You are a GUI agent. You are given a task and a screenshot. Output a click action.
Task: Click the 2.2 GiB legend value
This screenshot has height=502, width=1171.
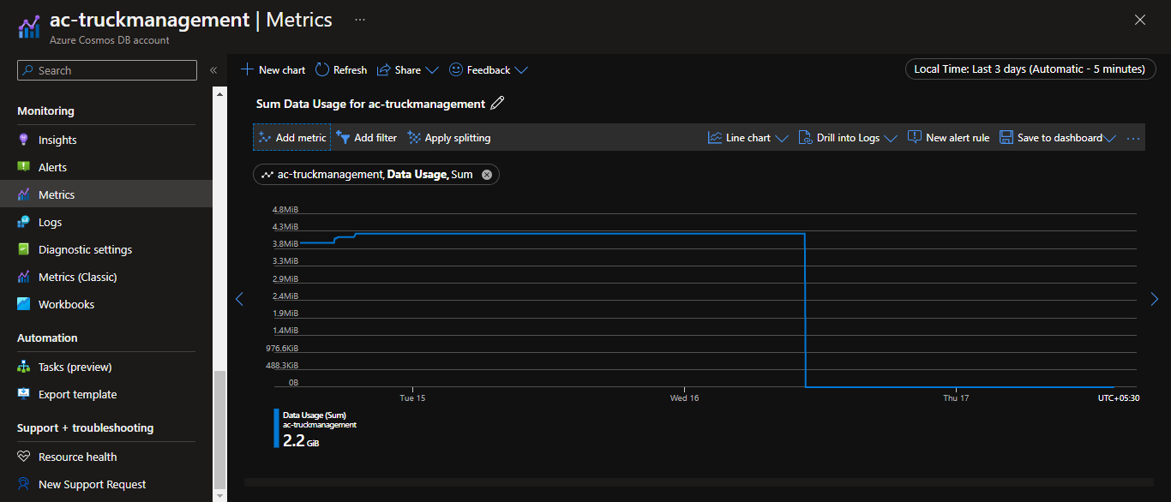point(301,440)
